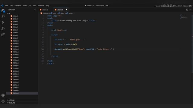193x108 pixels.
Task: Open editor more actions ellipsis
Action: pos(190,10)
